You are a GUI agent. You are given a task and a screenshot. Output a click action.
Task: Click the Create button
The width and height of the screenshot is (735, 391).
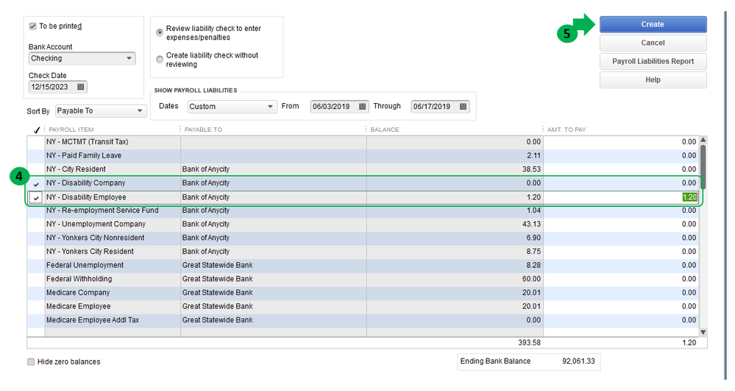653,24
